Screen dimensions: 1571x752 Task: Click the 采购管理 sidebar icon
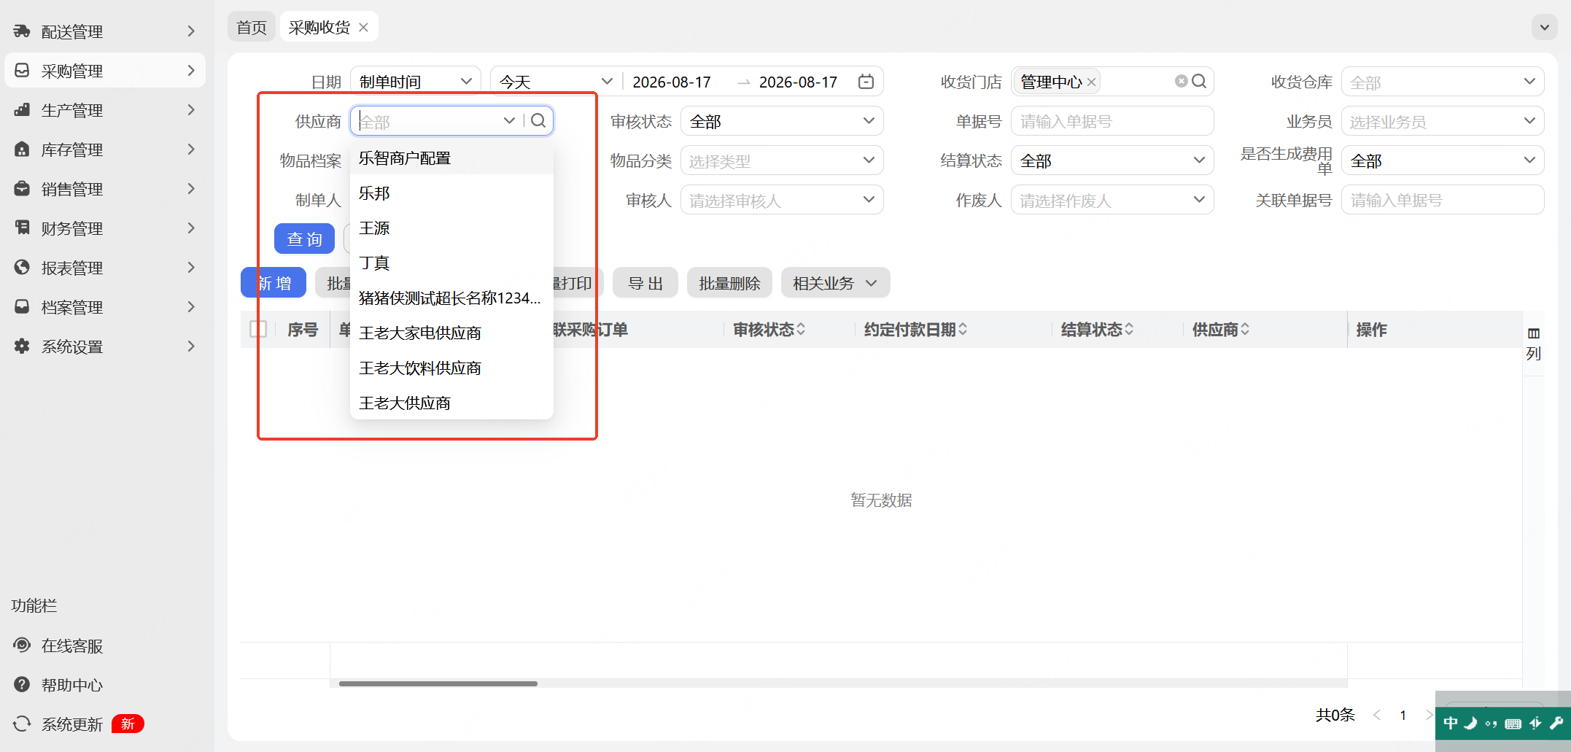(22, 71)
